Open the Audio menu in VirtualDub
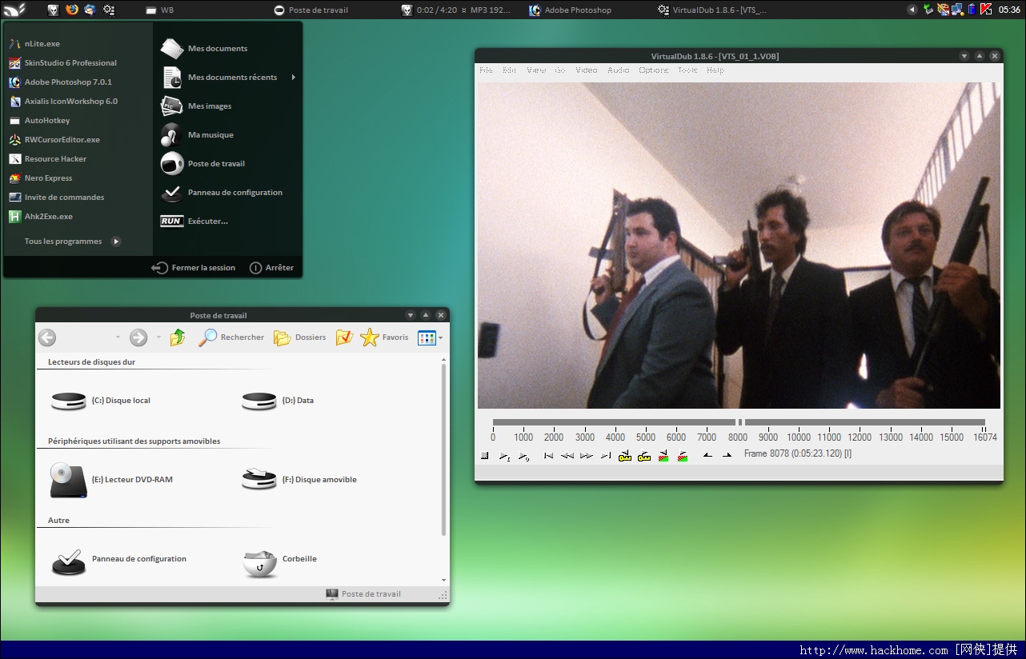Image resolution: width=1026 pixels, height=659 pixels. (618, 70)
